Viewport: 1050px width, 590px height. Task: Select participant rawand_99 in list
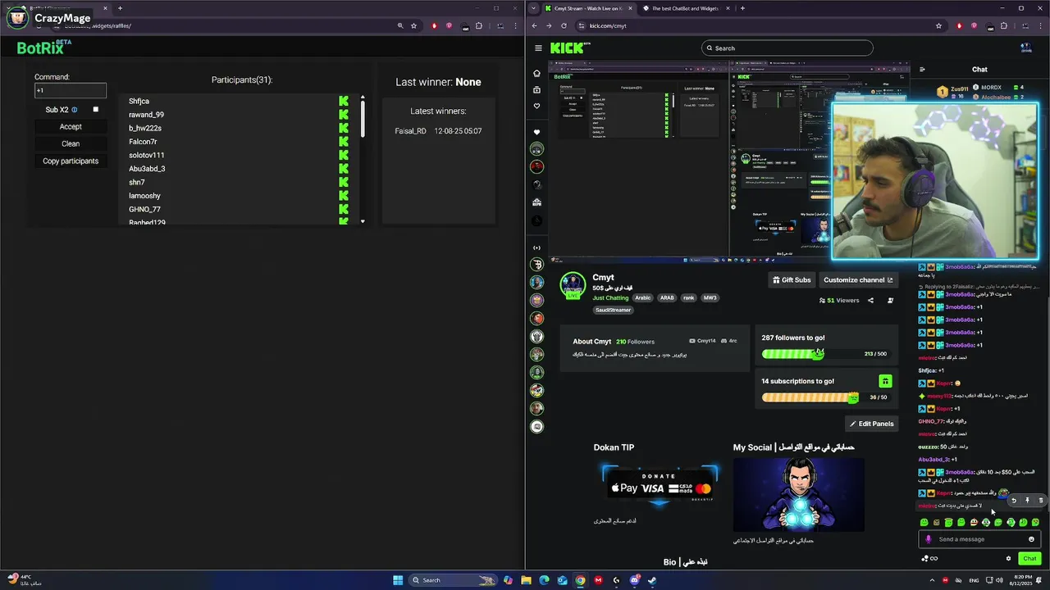(x=146, y=115)
